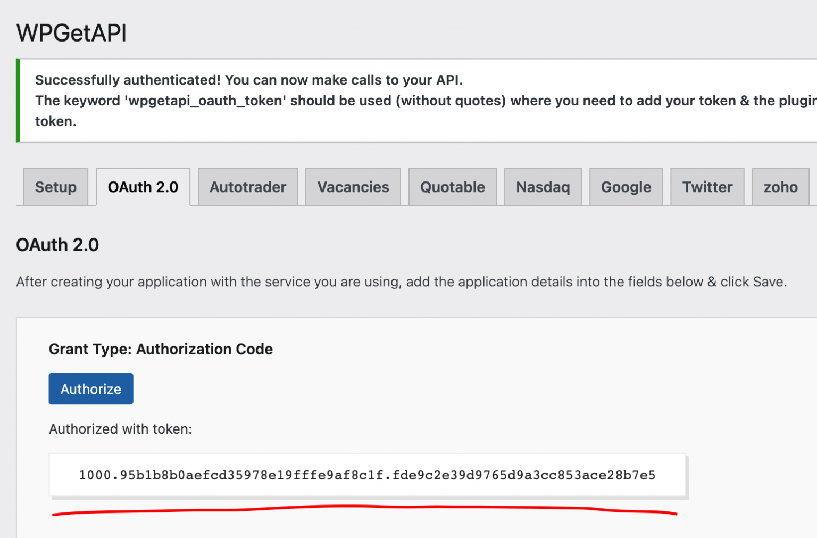Screen dimensions: 817x538
Task: Select the Nasdaq tab
Action: pos(543,187)
